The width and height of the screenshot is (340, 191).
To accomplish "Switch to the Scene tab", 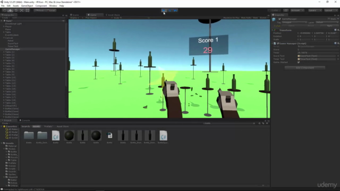I will (74, 15).
